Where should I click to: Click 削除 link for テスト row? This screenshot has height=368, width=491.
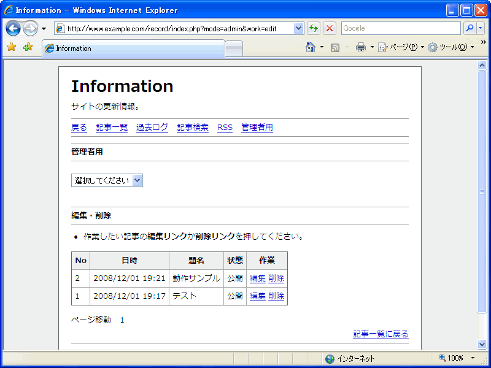tap(276, 296)
